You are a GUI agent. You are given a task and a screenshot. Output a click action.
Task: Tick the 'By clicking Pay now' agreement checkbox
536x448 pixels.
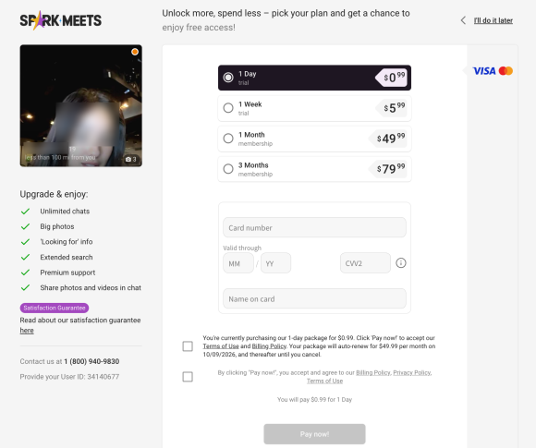click(188, 377)
